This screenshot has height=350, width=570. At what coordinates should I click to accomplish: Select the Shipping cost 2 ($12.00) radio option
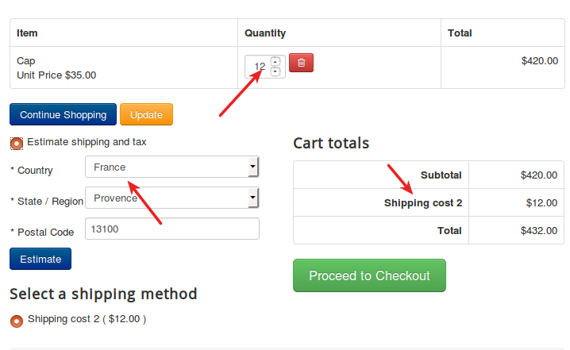coord(17,321)
